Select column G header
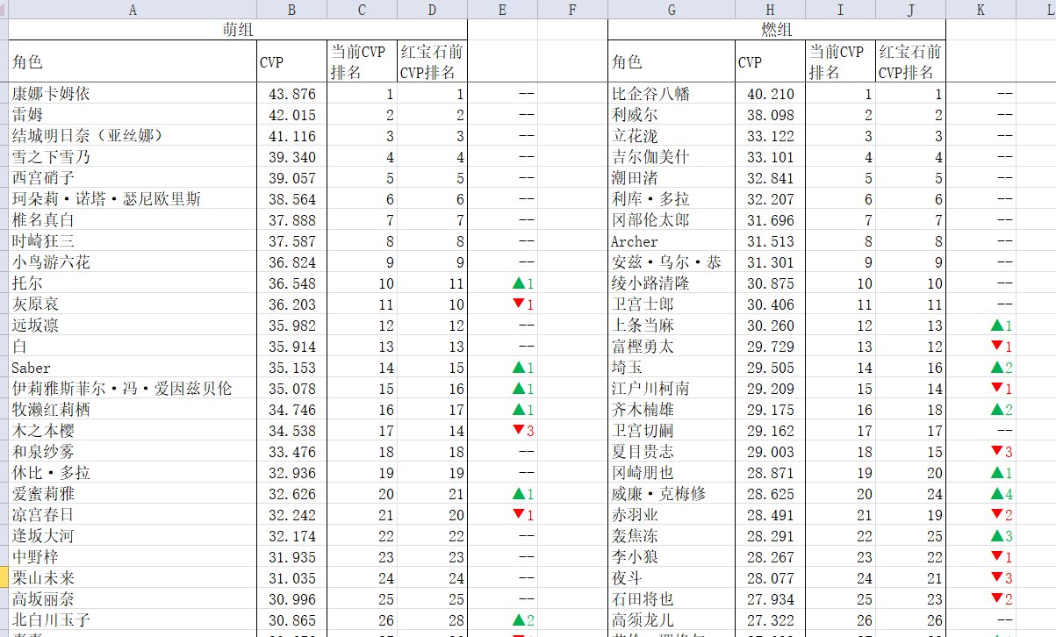Viewport: 1056px width, 637px height. (672, 10)
